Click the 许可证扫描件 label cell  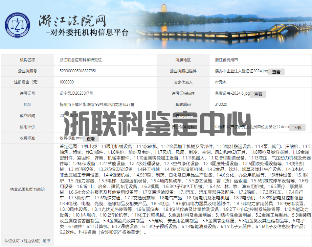[x=183, y=93]
